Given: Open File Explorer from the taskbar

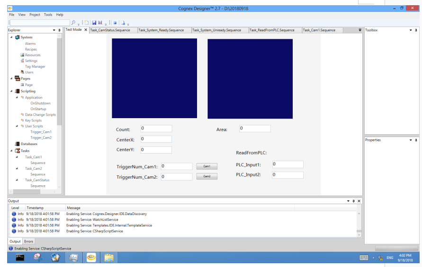Looking at the screenshot, I should tap(109, 258).
